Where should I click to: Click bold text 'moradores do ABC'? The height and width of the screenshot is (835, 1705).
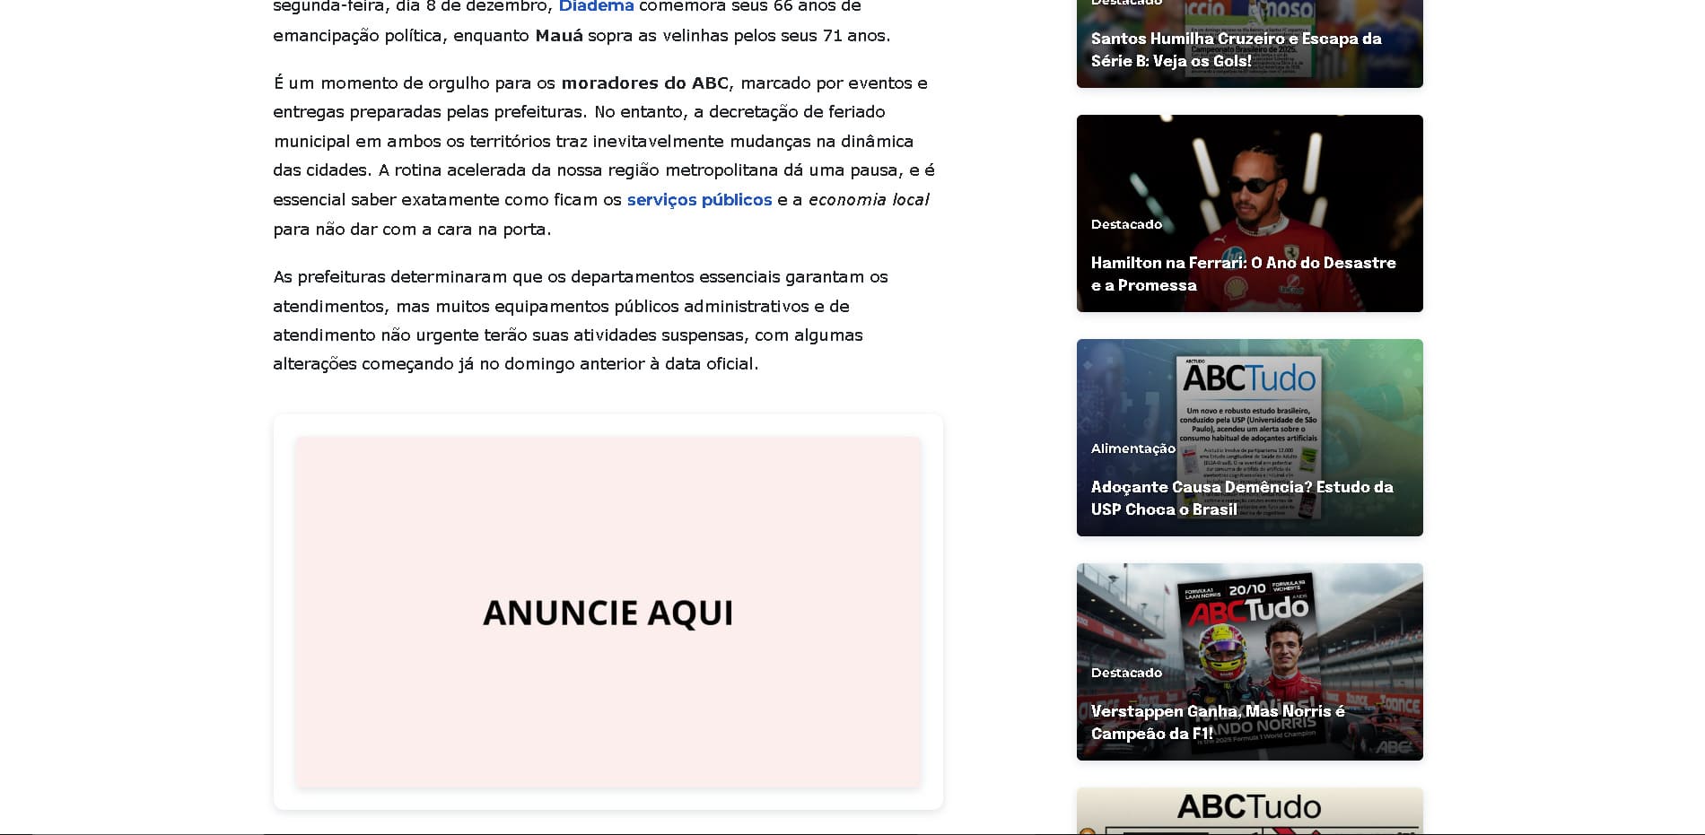[x=645, y=83]
